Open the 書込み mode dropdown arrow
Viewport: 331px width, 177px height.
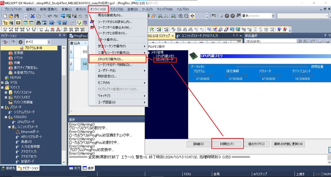tap(86, 43)
